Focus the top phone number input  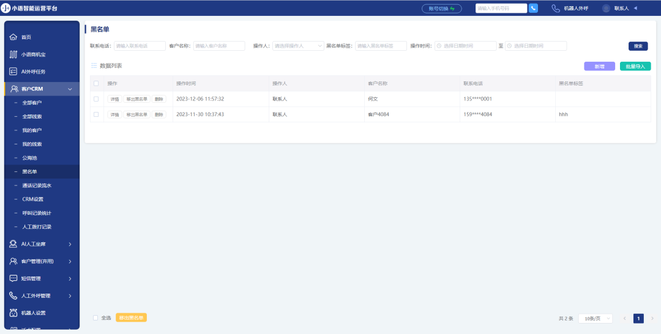tap(501, 8)
